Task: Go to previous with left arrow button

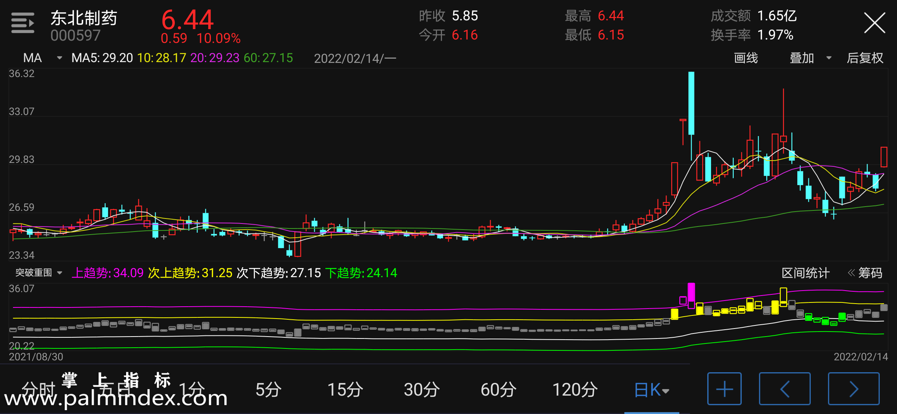Action: 785,389
